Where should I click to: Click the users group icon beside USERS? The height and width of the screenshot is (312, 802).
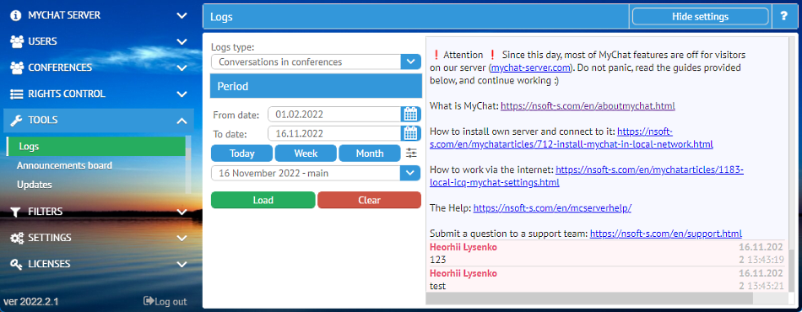click(x=17, y=41)
